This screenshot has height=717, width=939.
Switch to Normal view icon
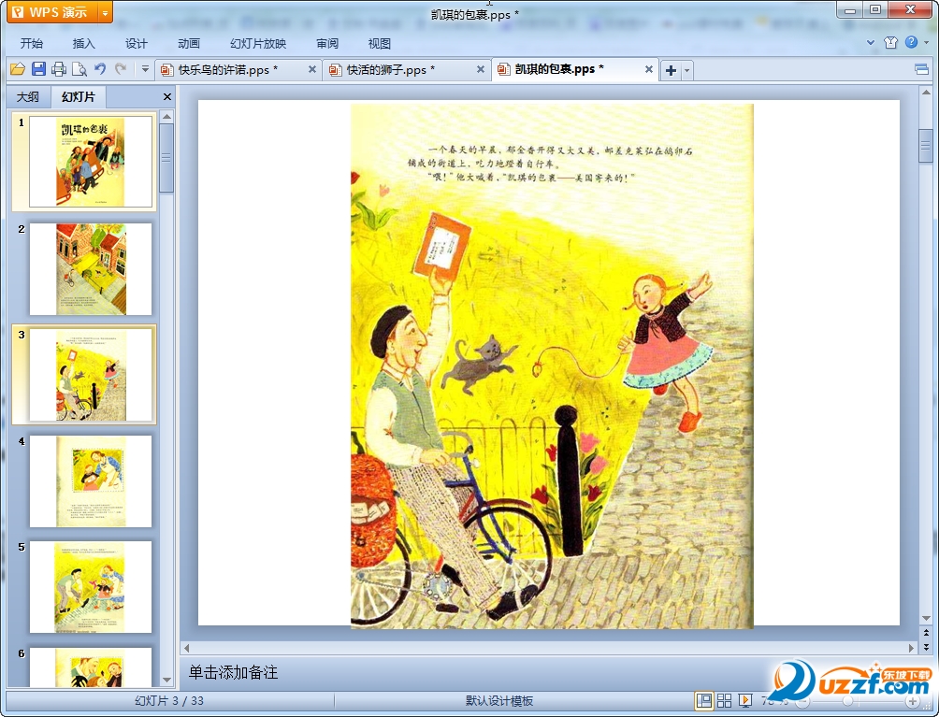tap(704, 700)
